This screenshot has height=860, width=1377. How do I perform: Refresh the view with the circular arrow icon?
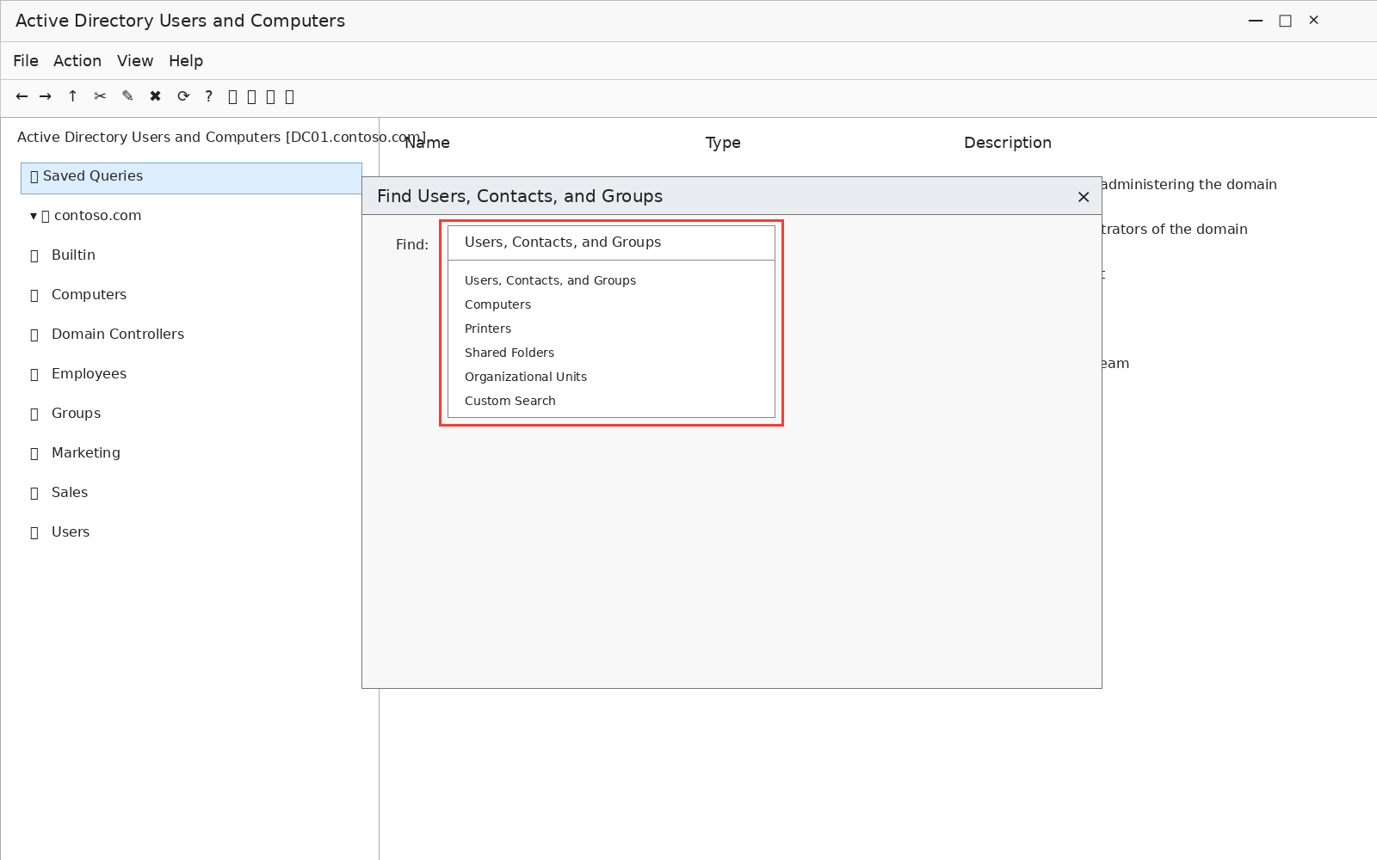click(183, 96)
